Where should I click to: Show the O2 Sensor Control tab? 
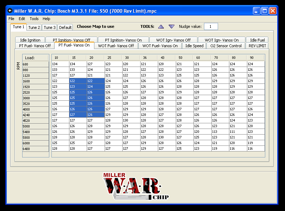pyautogui.click(x=226, y=46)
